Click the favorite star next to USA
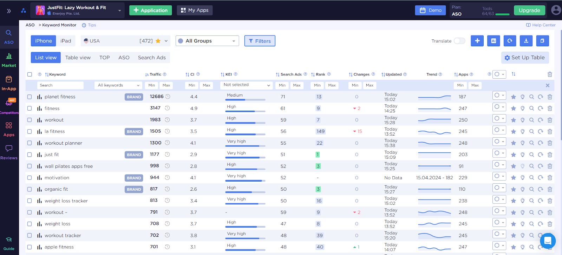 click(x=158, y=41)
